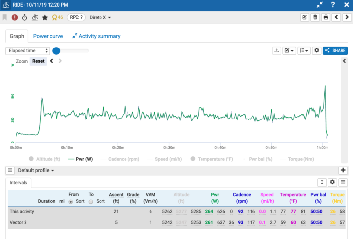Switch to the Power curve tab
The height and width of the screenshot is (239, 353).
pos(48,36)
